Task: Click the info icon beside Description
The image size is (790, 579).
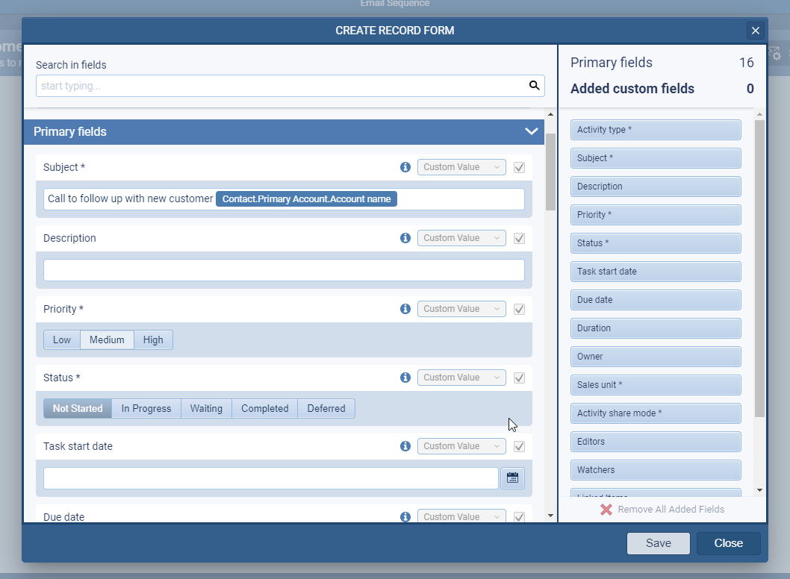Action: pyautogui.click(x=405, y=237)
